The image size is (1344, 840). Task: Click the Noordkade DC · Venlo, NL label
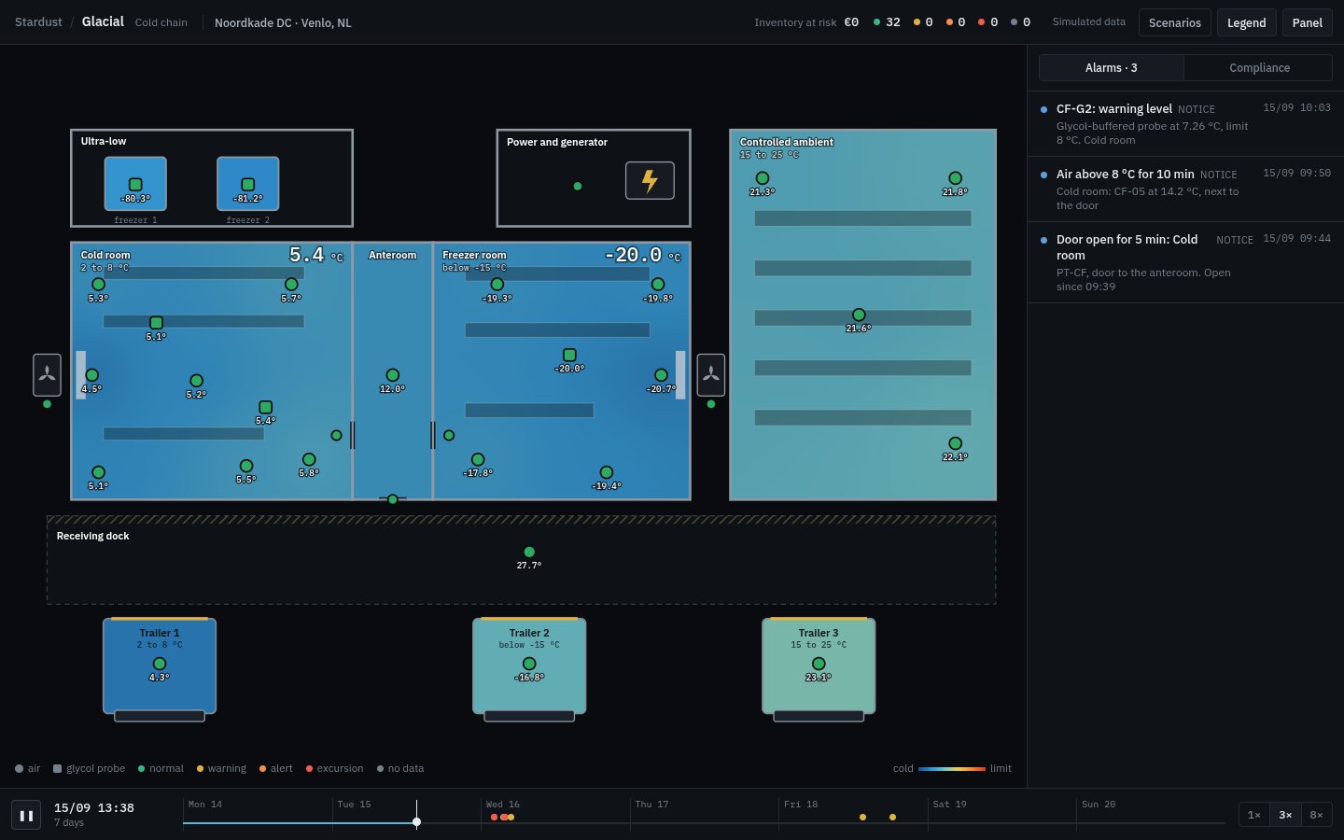[283, 22]
